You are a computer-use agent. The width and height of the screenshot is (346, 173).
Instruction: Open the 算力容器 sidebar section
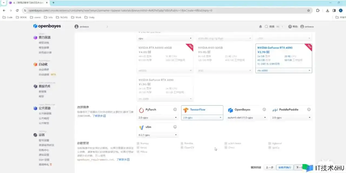45,38
